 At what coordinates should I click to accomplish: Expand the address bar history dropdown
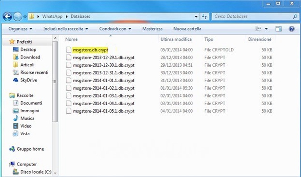coord(196,17)
